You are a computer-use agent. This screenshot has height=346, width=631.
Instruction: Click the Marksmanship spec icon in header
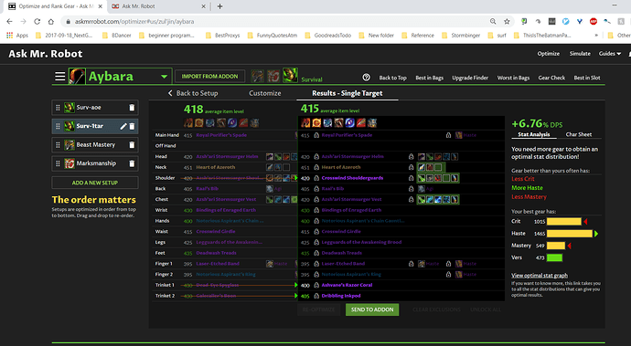tap(273, 76)
